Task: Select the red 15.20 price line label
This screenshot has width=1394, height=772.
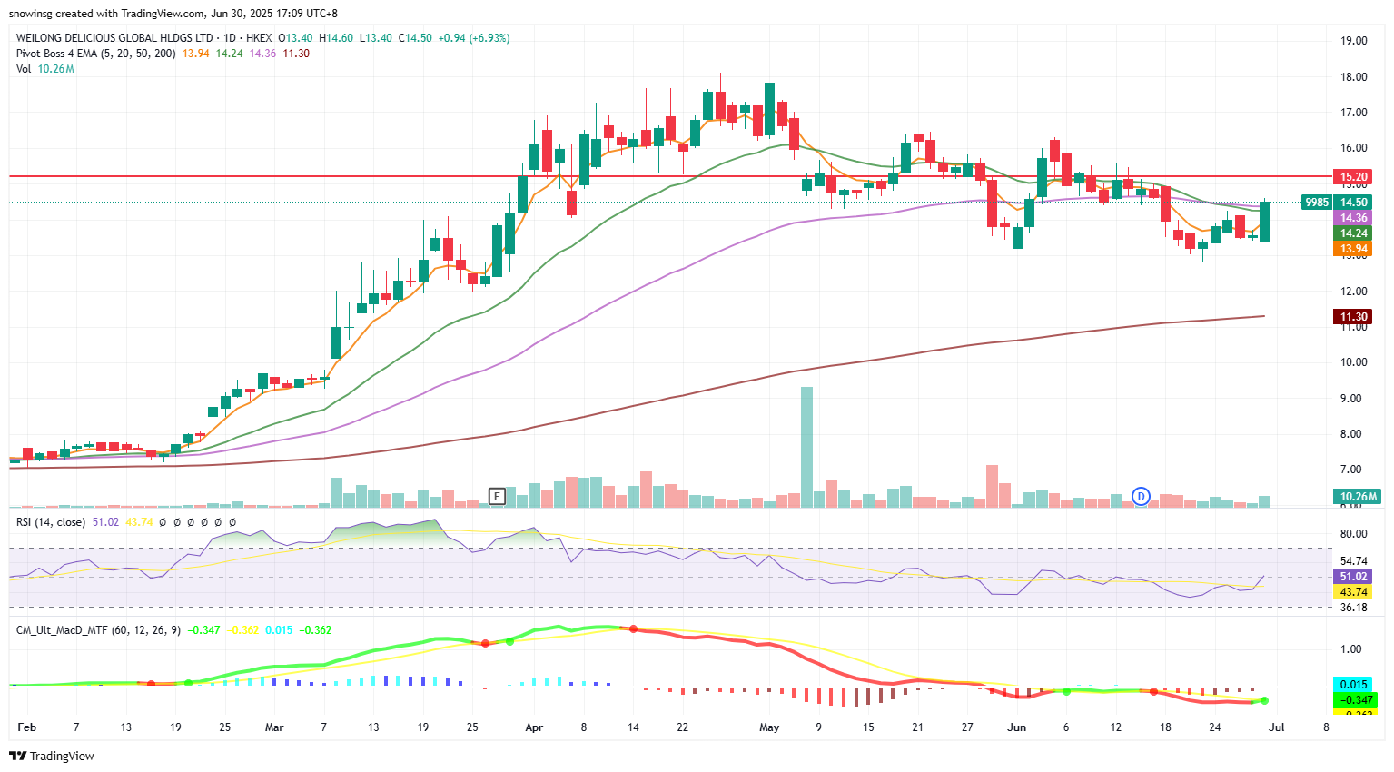Action: [x=1353, y=177]
